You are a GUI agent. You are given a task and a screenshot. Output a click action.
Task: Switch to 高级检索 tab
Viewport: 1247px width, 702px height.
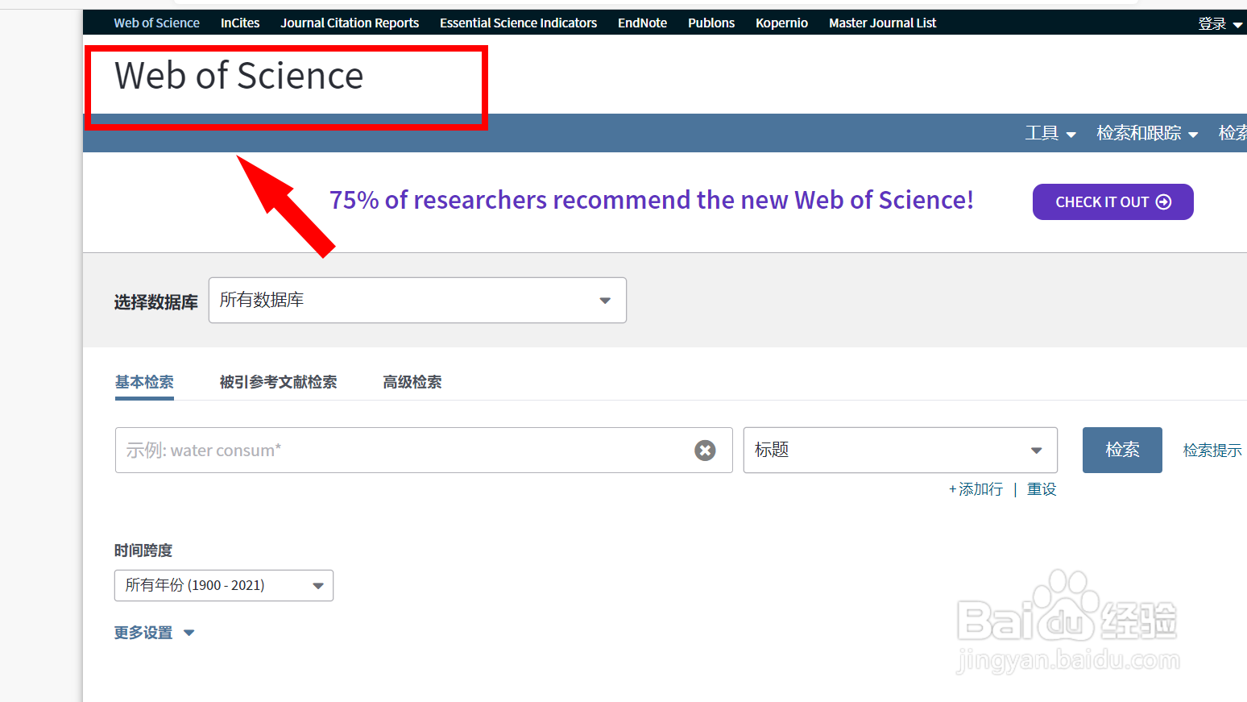pyautogui.click(x=412, y=382)
